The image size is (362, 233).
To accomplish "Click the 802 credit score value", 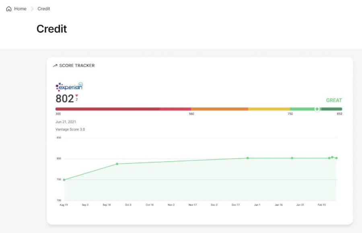I will point(65,99).
